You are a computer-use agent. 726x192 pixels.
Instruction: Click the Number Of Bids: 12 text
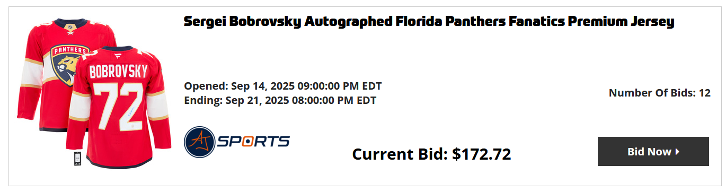(x=660, y=93)
